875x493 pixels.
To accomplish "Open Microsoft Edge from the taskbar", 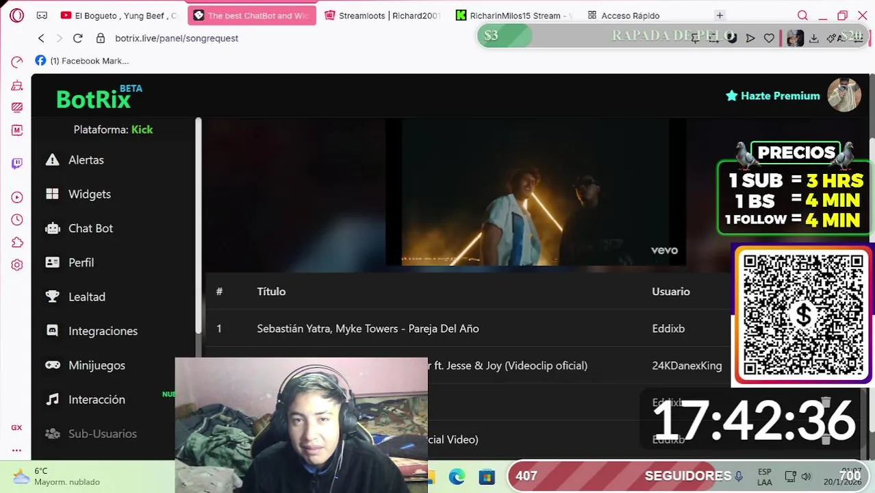I will pyautogui.click(x=457, y=477).
